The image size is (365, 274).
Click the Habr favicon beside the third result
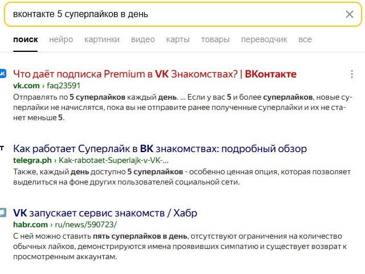coord(3,212)
